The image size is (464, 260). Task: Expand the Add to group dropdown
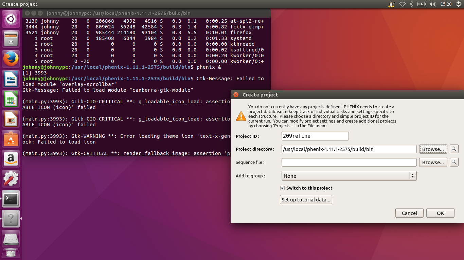pyautogui.click(x=349, y=176)
